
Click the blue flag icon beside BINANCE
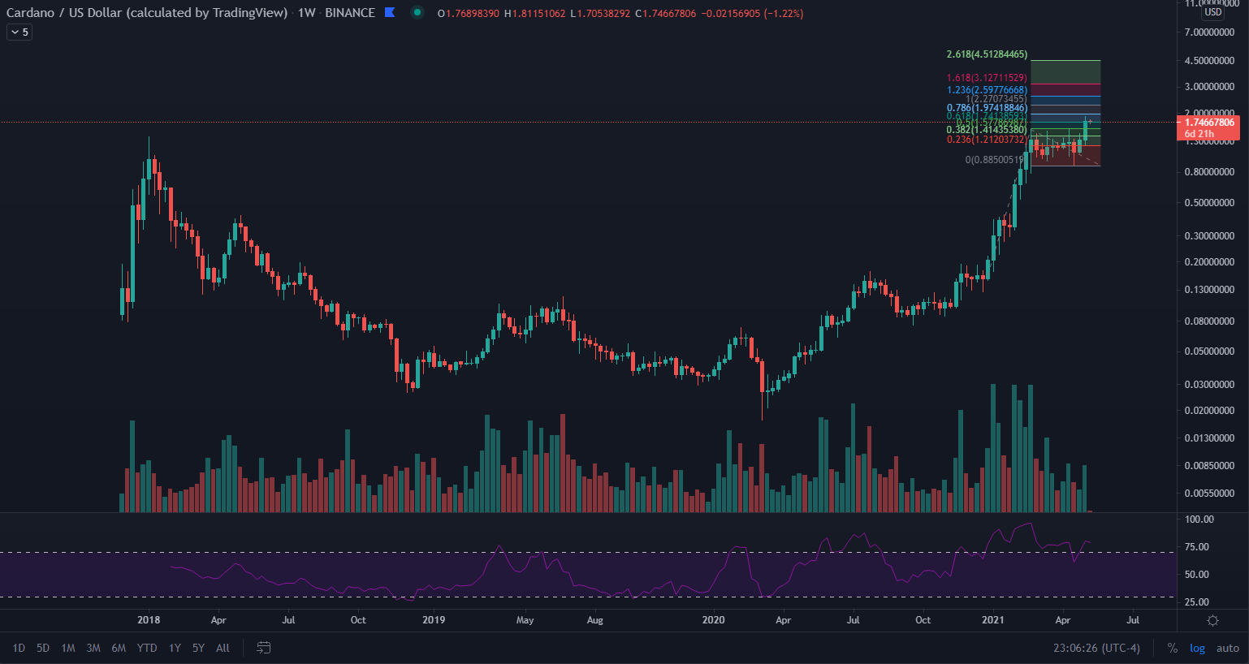pyautogui.click(x=390, y=12)
